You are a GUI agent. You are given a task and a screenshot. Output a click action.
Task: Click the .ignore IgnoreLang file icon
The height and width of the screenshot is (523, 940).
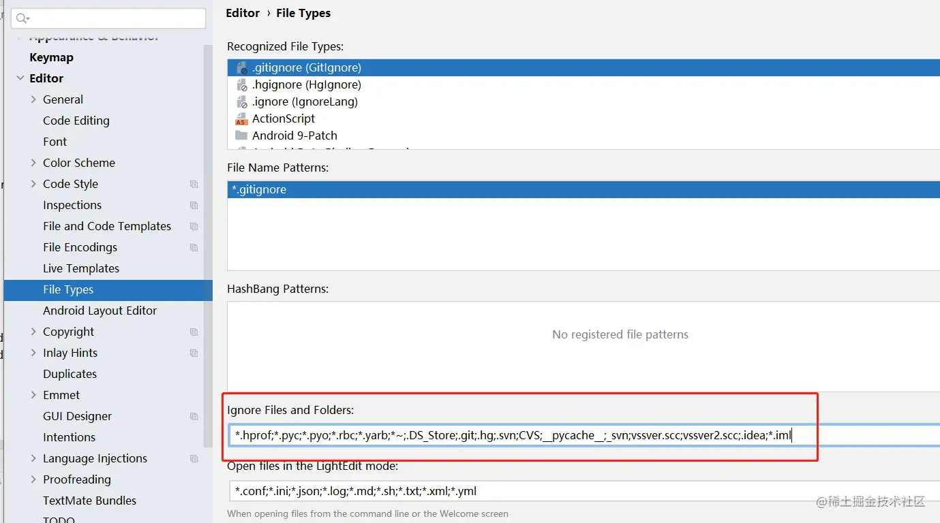click(x=241, y=102)
